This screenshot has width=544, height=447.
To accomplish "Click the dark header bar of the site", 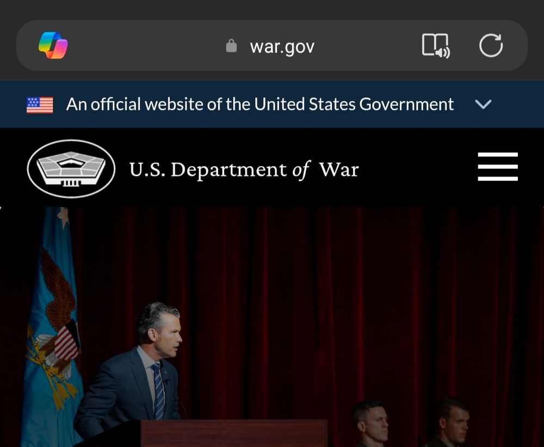I will pyautogui.click(x=326, y=168).
